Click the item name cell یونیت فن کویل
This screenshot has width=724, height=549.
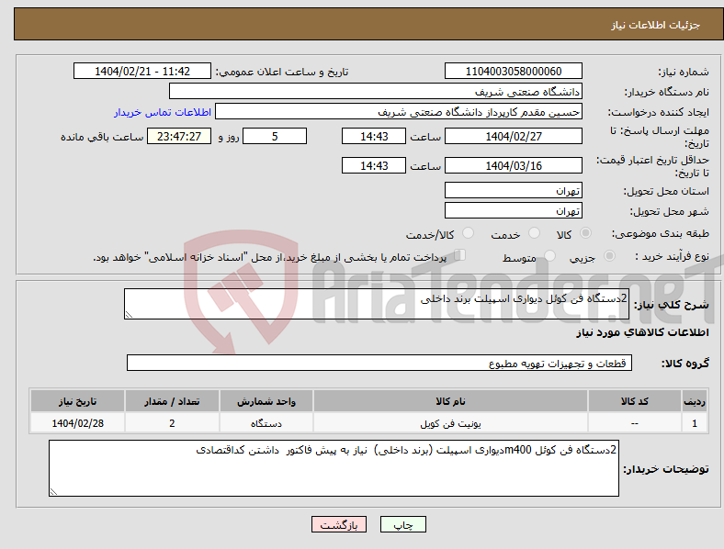click(450, 423)
